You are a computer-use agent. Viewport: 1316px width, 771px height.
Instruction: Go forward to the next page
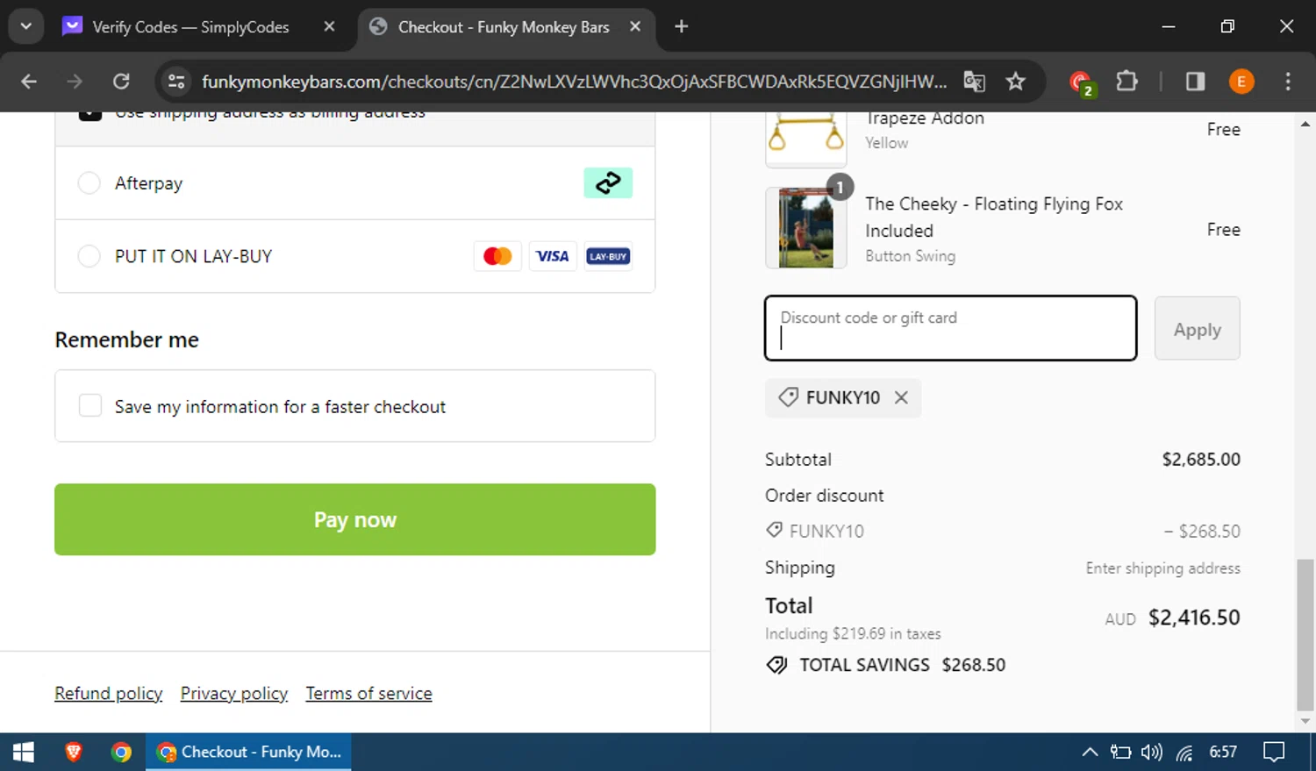click(x=75, y=82)
